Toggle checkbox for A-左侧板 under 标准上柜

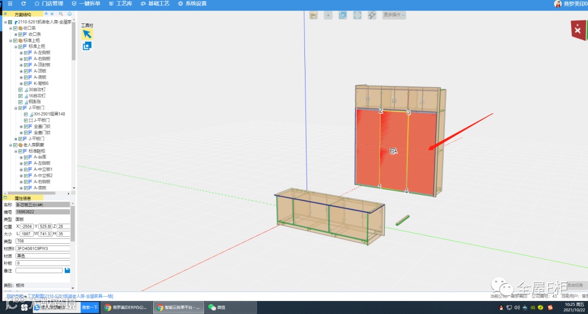pyautogui.click(x=26, y=53)
